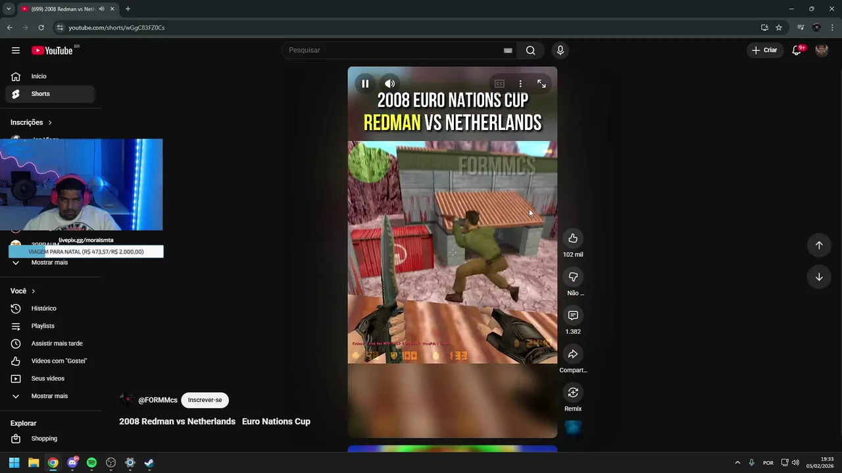The width and height of the screenshot is (842, 473).
Task: Remix this Short
Action: [573, 393]
